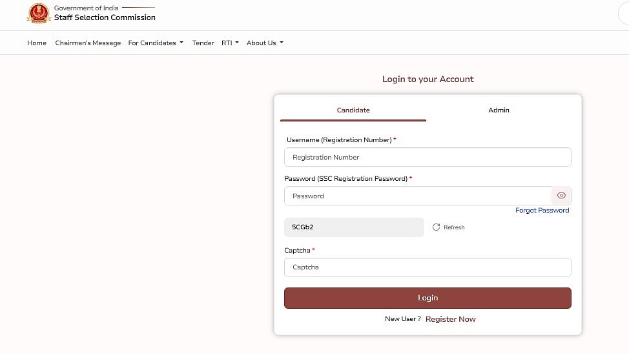Select the Candidate login tab

click(x=353, y=110)
